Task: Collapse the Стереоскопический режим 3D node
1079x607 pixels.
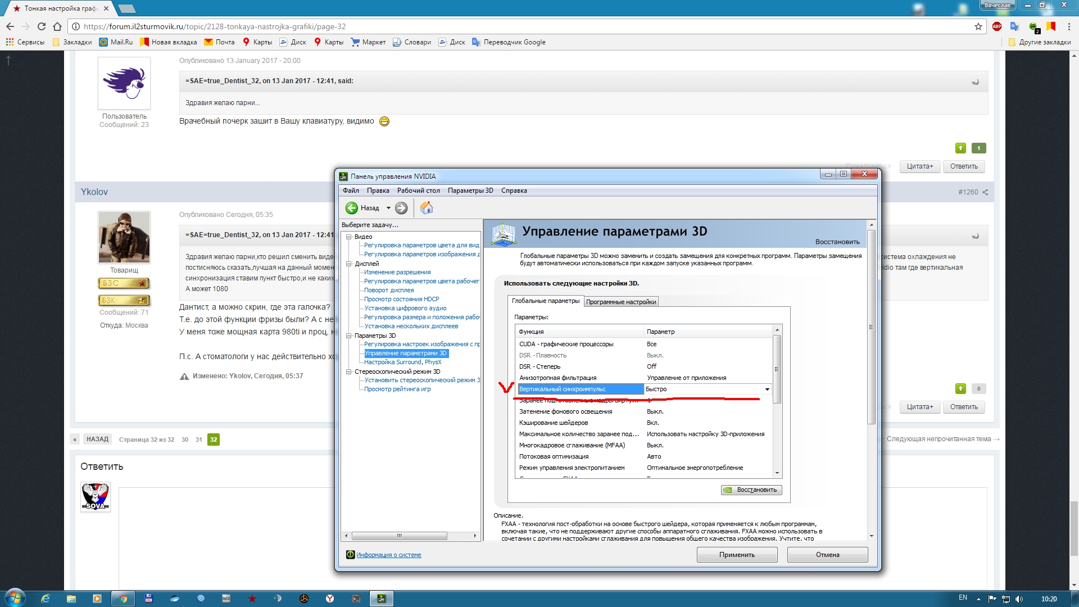Action: coord(348,372)
